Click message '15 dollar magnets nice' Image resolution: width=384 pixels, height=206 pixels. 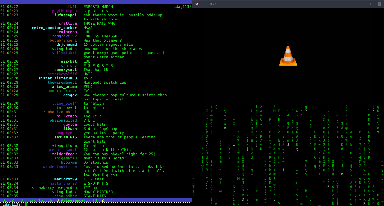point(108,45)
